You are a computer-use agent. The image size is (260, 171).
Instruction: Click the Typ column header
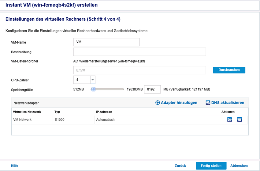(x=57, y=112)
